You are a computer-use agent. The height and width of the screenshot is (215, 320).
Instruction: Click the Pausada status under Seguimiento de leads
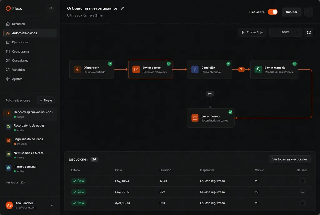[21, 144]
